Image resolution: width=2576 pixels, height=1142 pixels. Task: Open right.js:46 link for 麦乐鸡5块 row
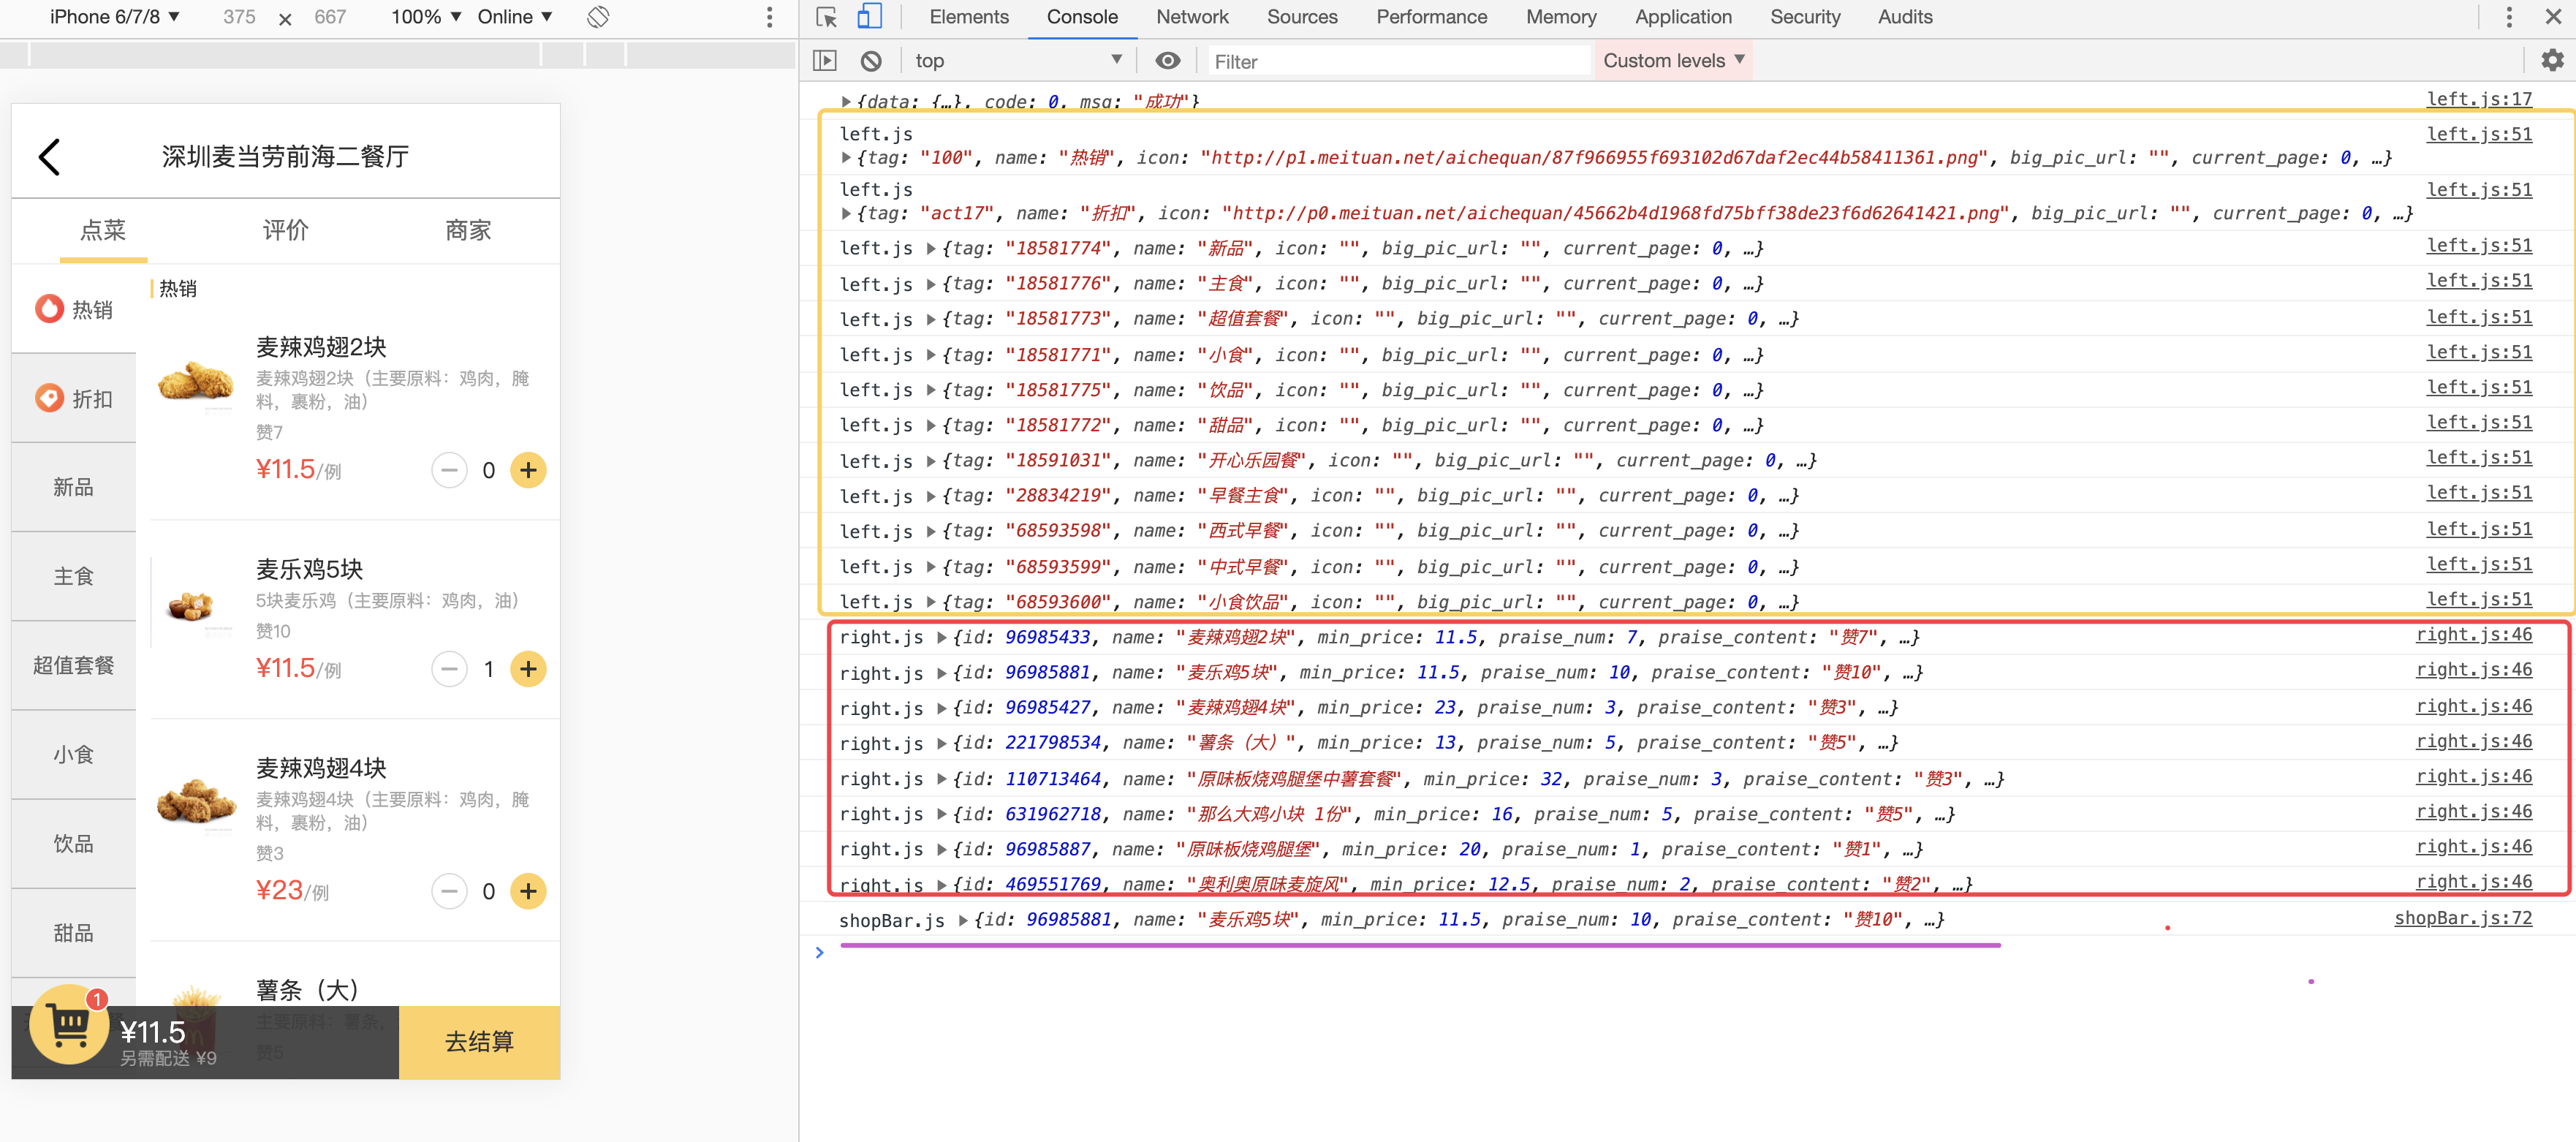click(2473, 670)
